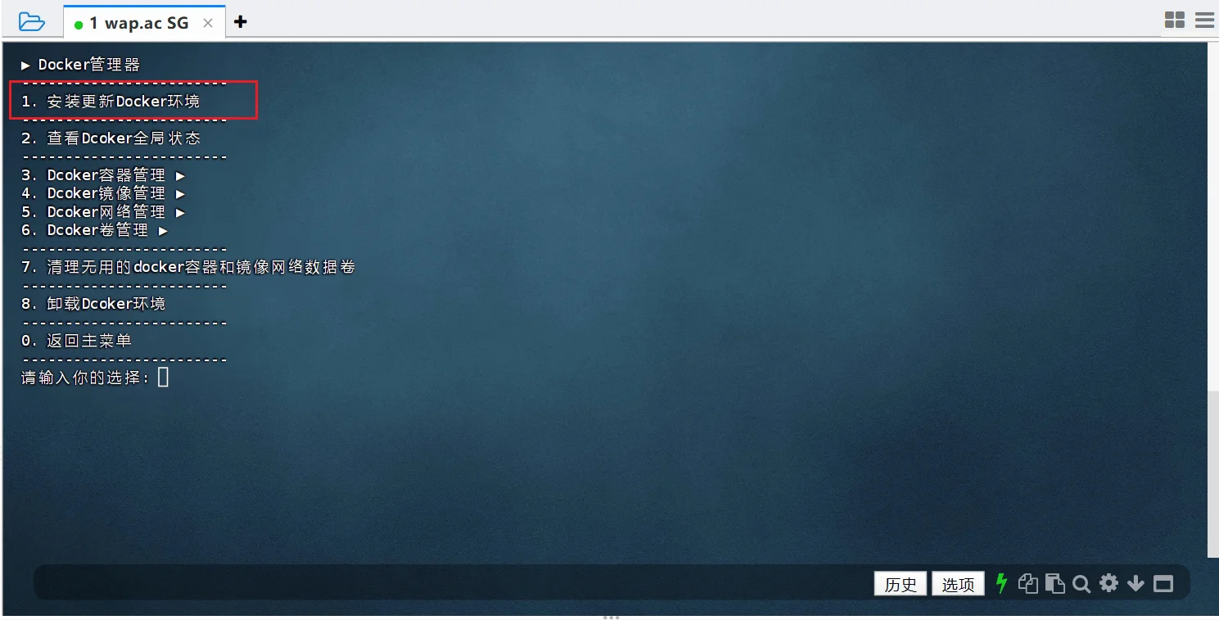Open the hamburger main menu
The image size is (1219, 620).
[x=1204, y=20]
